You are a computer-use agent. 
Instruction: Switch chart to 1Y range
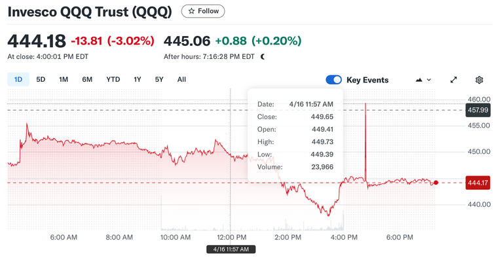pyautogui.click(x=138, y=79)
